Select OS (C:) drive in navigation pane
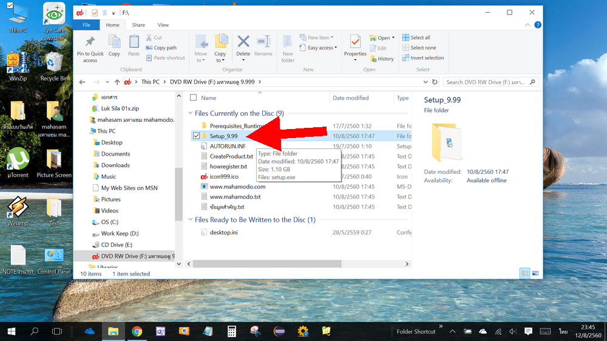Screen dimensions: 607x341 point(109,222)
